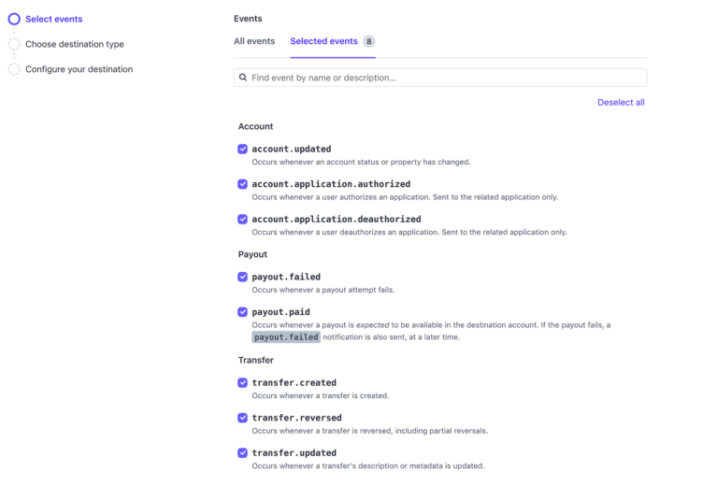The height and width of the screenshot is (486, 717).
Task: Switch to the All events tab
Action: (x=254, y=41)
